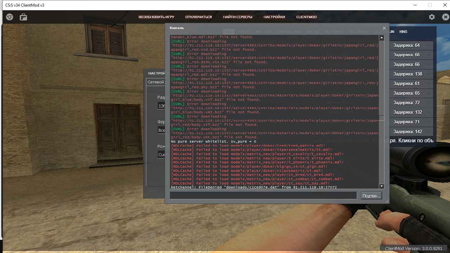Image resolution: width=450 pixels, height=253 pixels.
Task: Close the Консоль window with its X
Action: coord(384,28)
